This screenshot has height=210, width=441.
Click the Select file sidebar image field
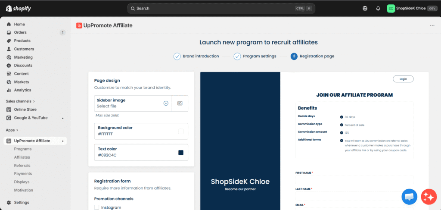[133, 103]
